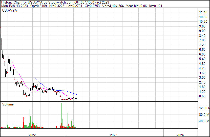Click the 2022 year label on timeline

tap(32, 135)
